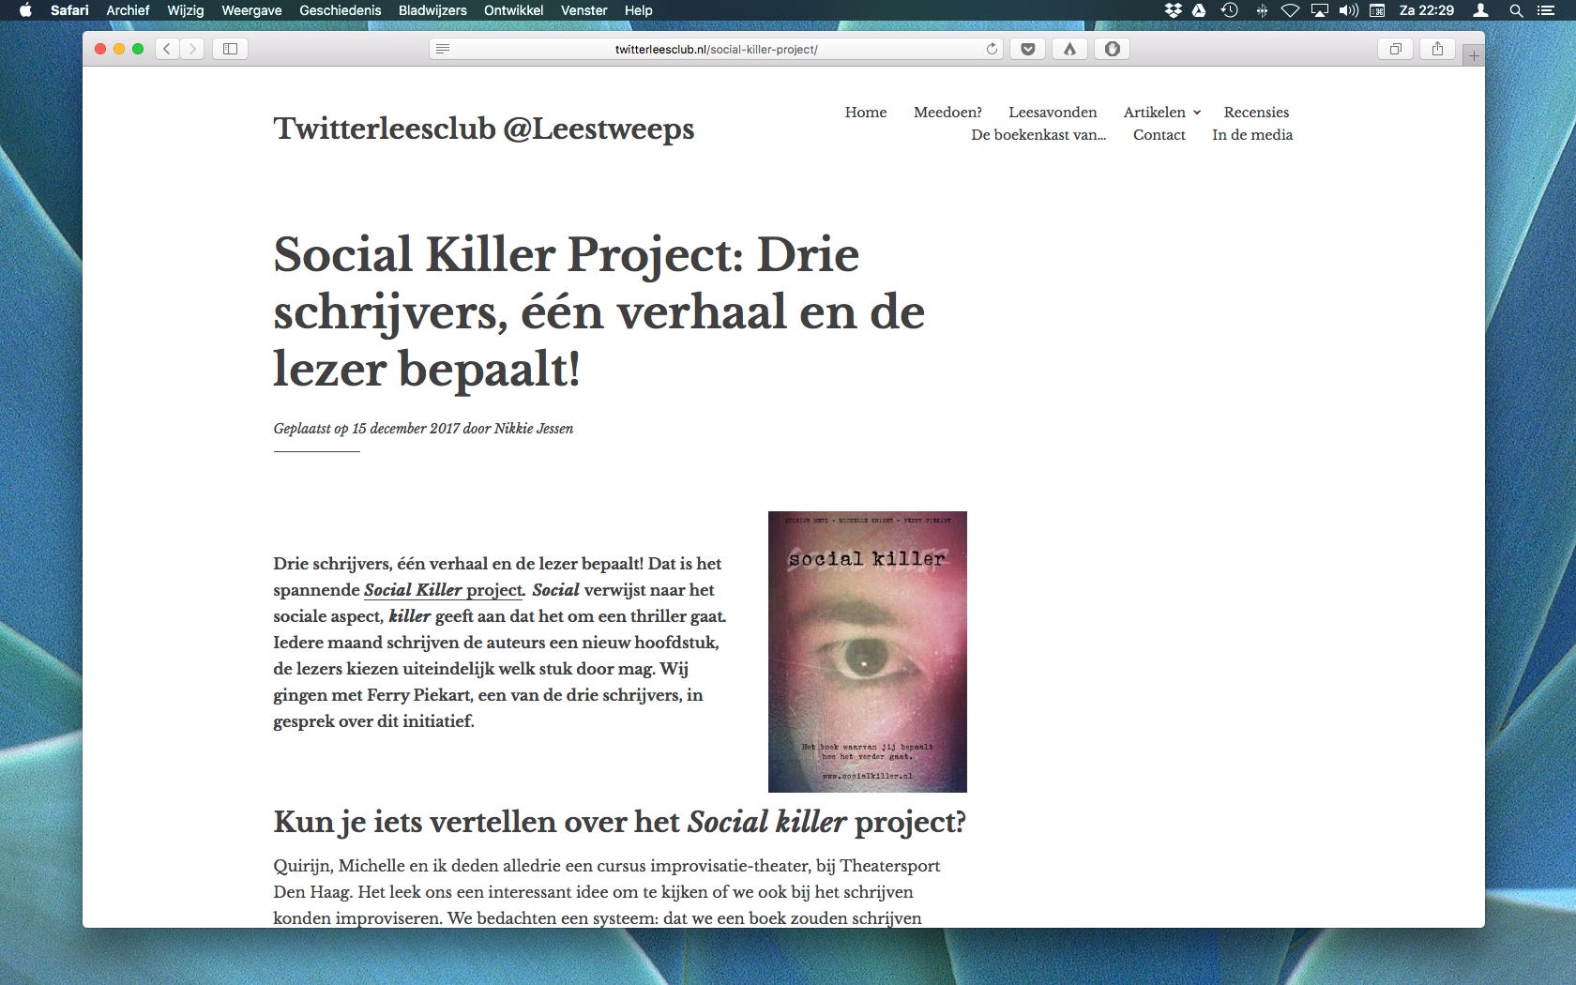The width and height of the screenshot is (1576, 985).
Task: Reload the page with the refresh icon
Action: tap(992, 49)
